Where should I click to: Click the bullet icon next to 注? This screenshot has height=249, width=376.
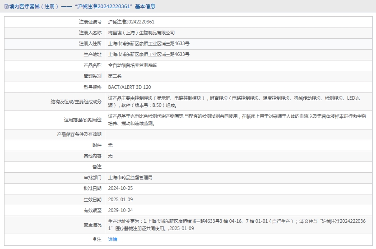click(95, 239)
